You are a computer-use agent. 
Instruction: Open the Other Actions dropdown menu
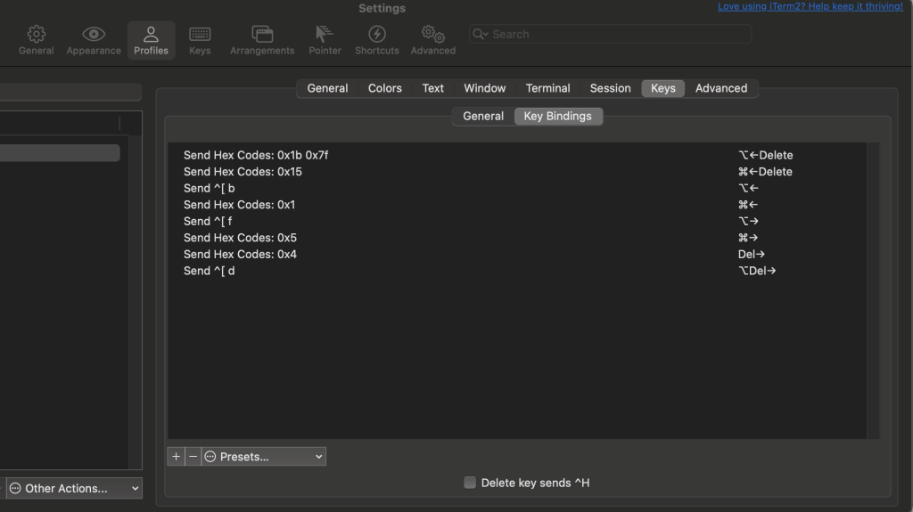coord(74,488)
